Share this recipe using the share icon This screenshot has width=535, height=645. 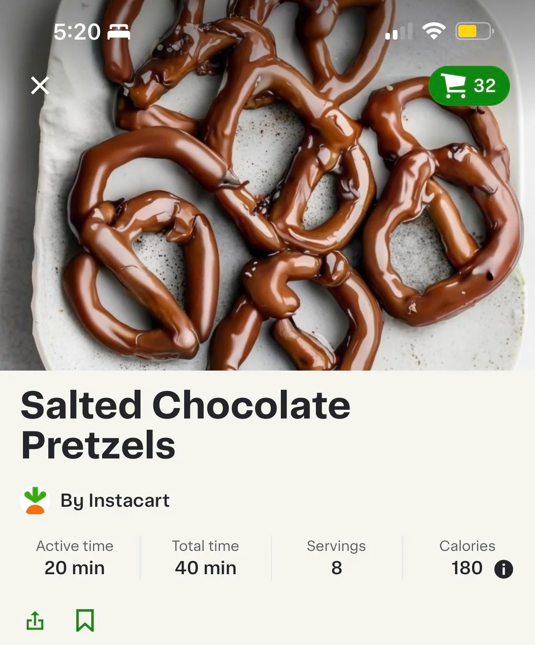(35, 620)
